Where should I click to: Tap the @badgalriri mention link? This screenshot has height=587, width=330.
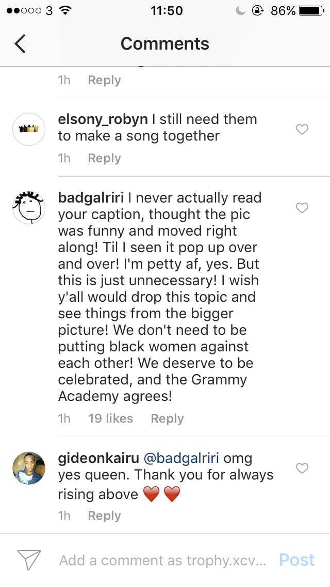coord(180,458)
